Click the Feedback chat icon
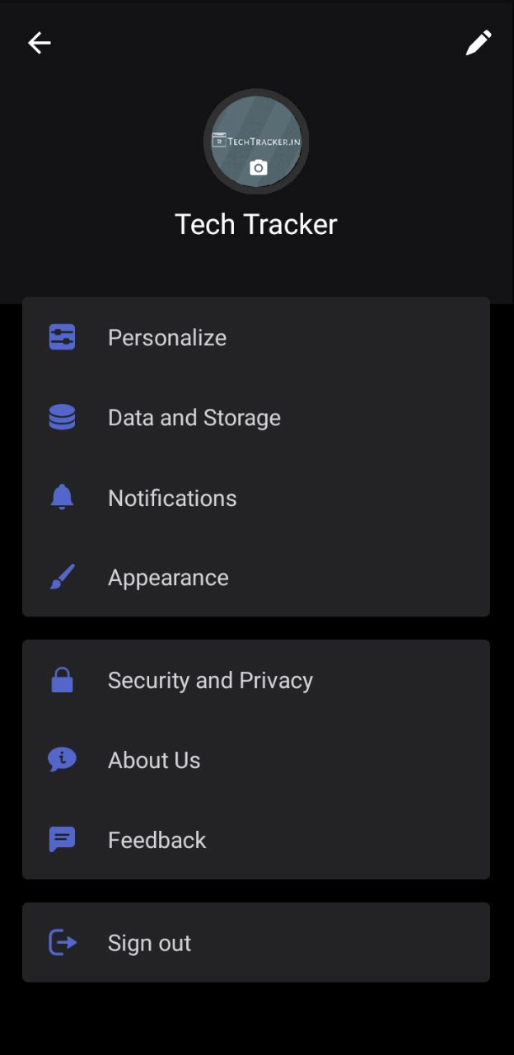Image resolution: width=514 pixels, height=1055 pixels. pos(63,840)
